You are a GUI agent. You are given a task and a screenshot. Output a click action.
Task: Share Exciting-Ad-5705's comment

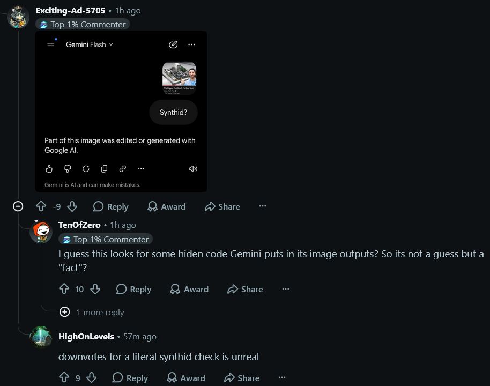(222, 206)
